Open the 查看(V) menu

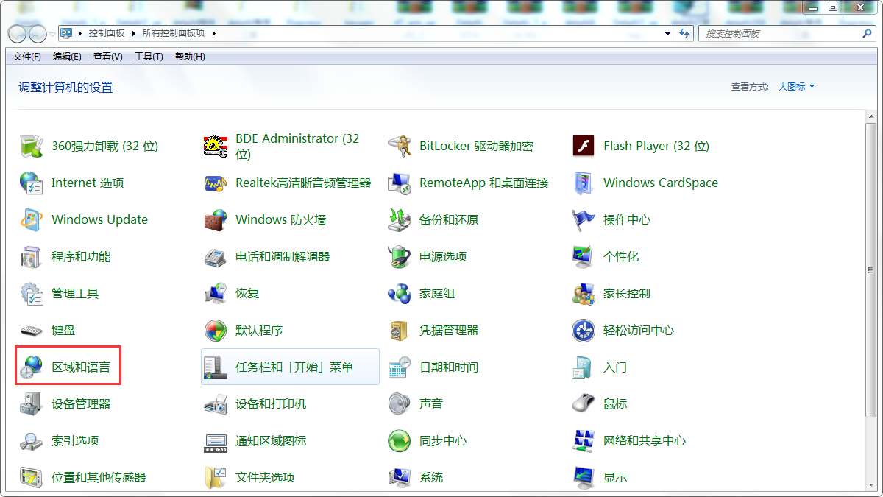pyautogui.click(x=108, y=57)
